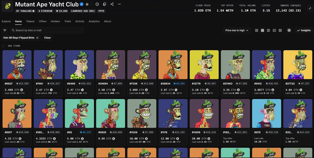Screen dimensions: 314x158
Task: Click the item title #14916
Action: pos(197,132)
